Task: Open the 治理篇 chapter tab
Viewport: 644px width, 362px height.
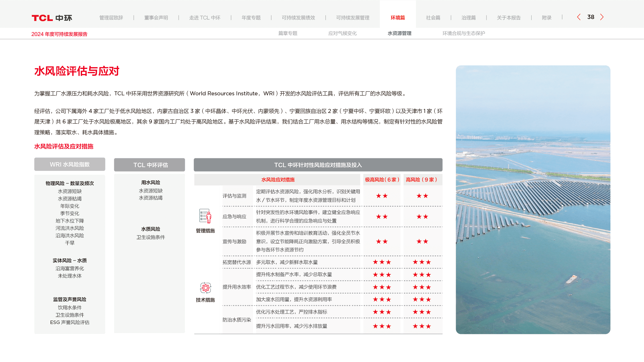Action: pyautogui.click(x=469, y=18)
